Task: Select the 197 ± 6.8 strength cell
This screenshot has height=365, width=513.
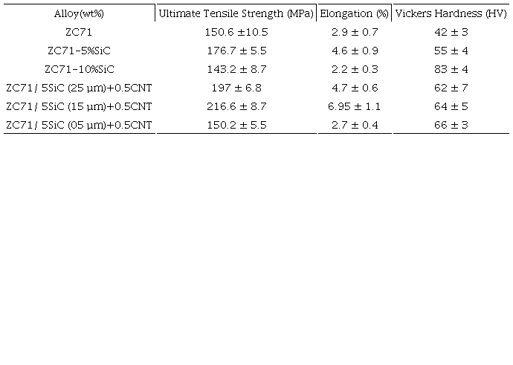Action: (236, 88)
